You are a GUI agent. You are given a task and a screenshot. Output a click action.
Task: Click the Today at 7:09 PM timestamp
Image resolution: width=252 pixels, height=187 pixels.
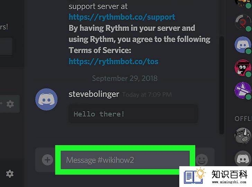pos(147,95)
